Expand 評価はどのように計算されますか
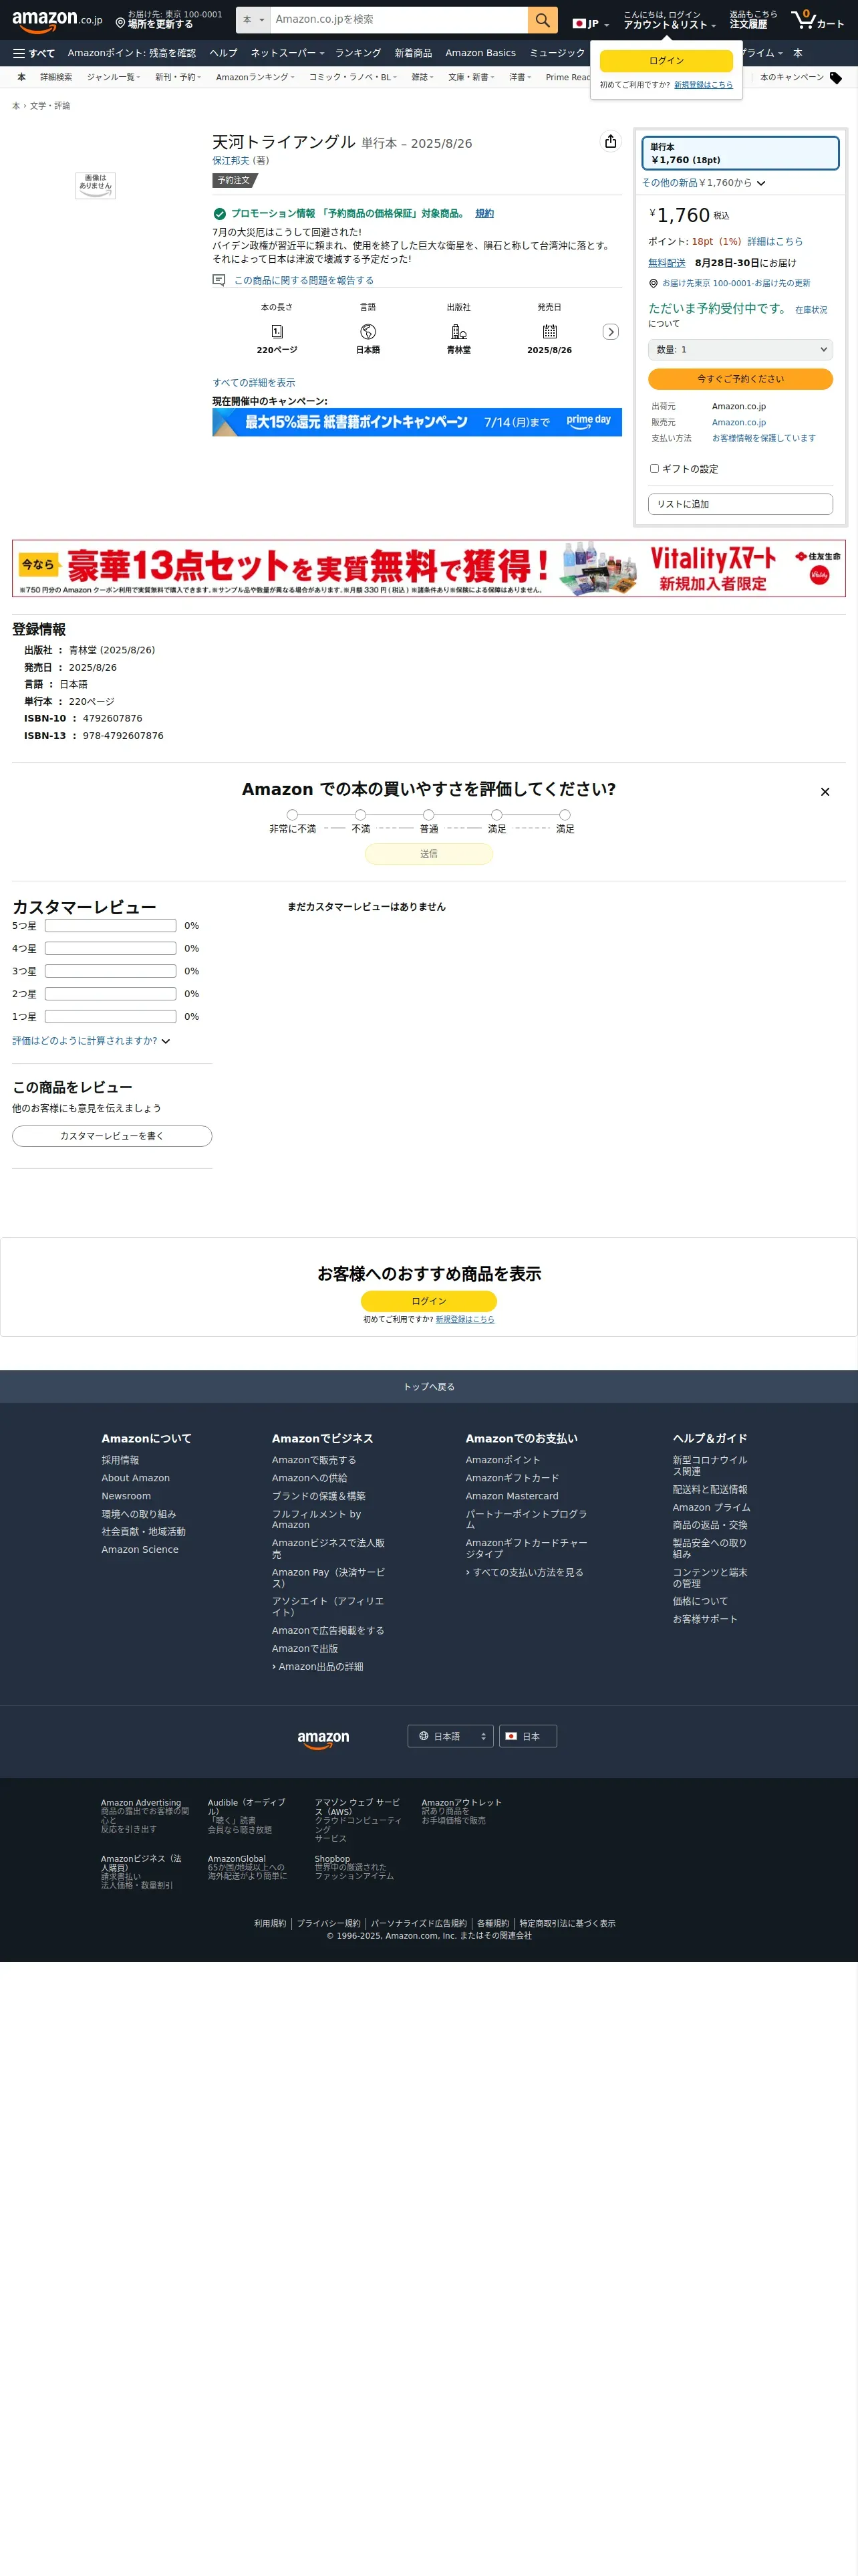Viewport: 858px width, 2576px height. pyautogui.click(x=91, y=1041)
